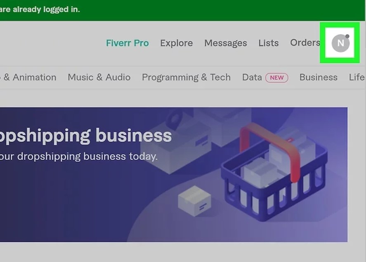The width and height of the screenshot is (366, 262).
Task: Open the Orders menu
Action: tap(305, 43)
